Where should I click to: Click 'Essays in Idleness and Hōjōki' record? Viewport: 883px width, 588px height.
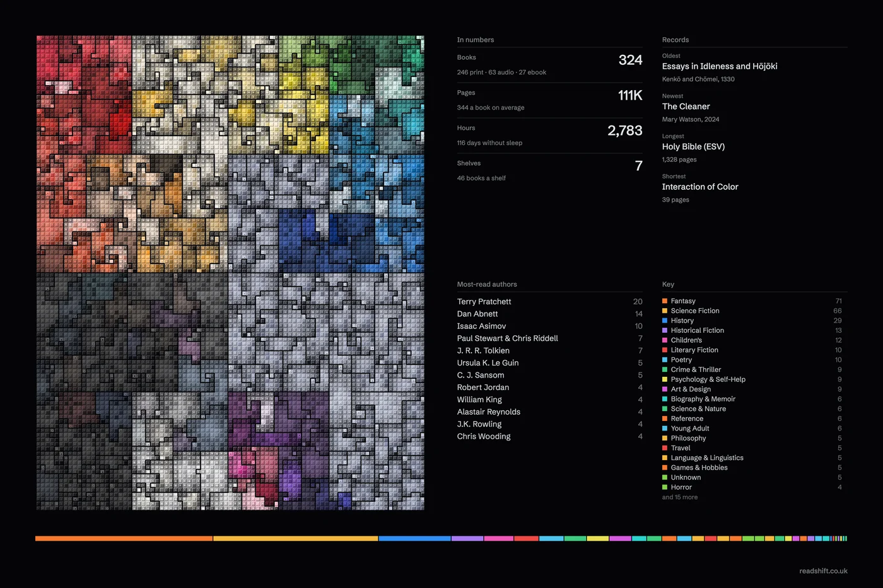pos(720,66)
